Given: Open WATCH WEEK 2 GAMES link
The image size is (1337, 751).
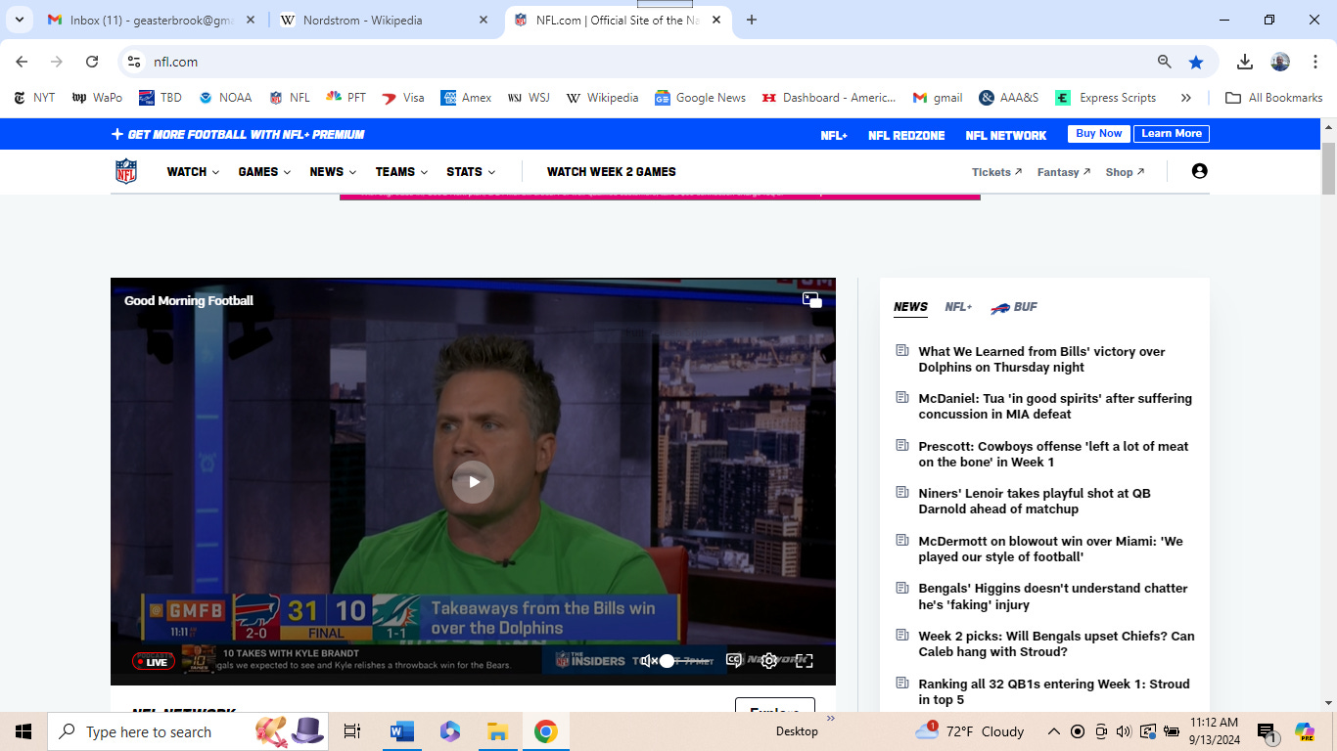Looking at the screenshot, I should click(612, 172).
